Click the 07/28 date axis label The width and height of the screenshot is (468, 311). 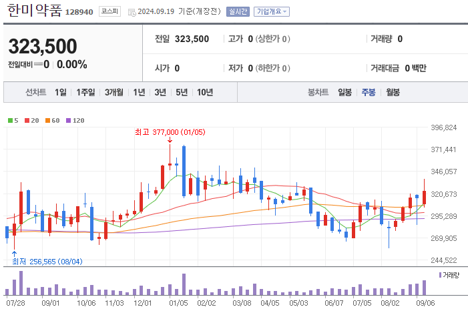tap(15, 303)
